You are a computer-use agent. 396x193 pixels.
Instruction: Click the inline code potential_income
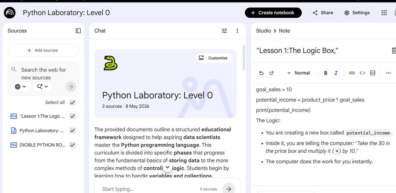coord(368,133)
